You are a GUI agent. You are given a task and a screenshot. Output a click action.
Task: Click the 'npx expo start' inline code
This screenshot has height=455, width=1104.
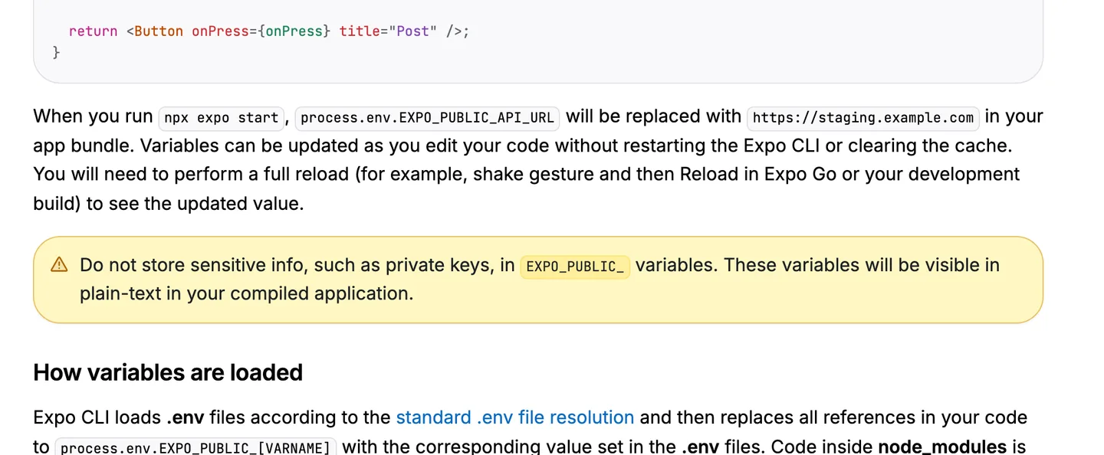click(222, 118)
